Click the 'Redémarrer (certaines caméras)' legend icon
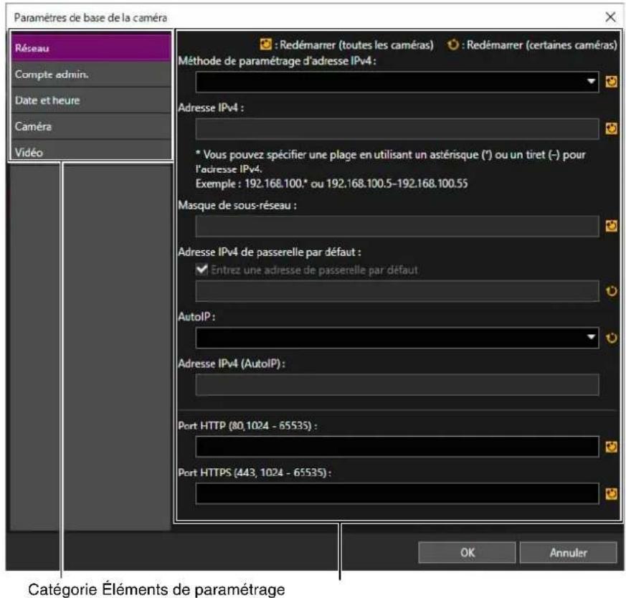This screenshot has height=598, width=626. [x=452, y=44]
